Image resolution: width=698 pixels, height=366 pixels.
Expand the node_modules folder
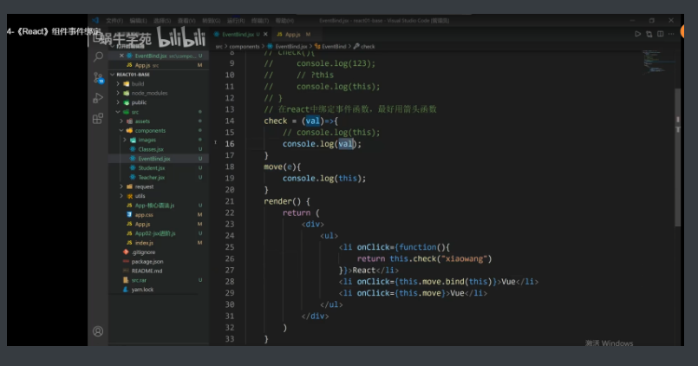(118, 93)
